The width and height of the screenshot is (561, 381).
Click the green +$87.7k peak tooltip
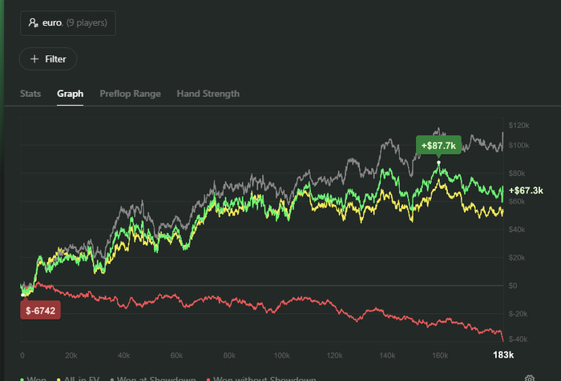438,146
